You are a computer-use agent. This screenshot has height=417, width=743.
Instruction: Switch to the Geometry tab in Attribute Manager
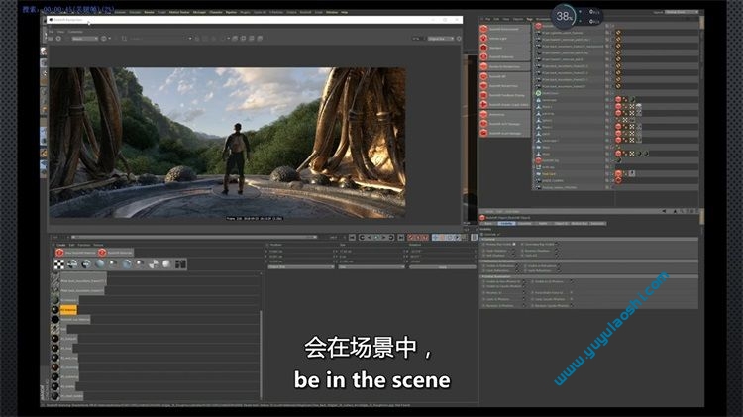(524, 223)
